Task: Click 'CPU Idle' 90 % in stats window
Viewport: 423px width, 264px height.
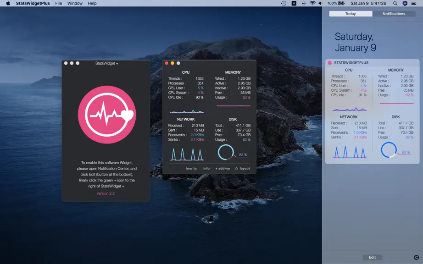Action: [x=200, y=98]
